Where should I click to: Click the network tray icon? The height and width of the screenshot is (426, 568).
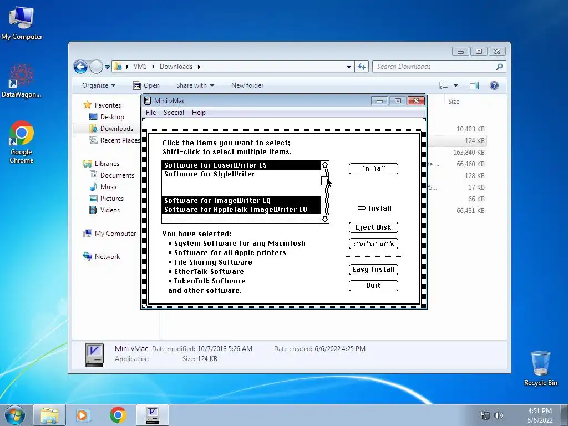point(485,415)
